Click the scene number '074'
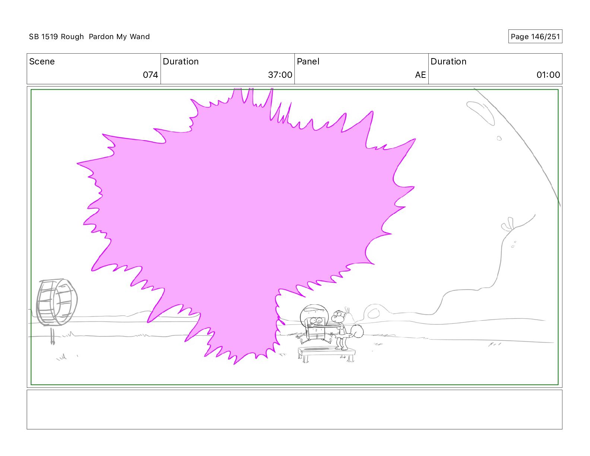Image resolution: width=590 pixels, height=456 pixels. pyautogui.click(x=150, y=75)
